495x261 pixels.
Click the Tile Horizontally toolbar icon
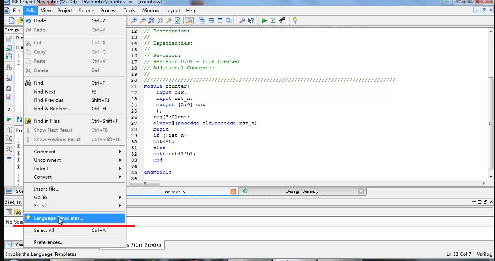[211, 21]
